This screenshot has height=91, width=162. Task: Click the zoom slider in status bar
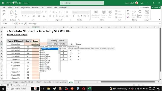[154, 85]
